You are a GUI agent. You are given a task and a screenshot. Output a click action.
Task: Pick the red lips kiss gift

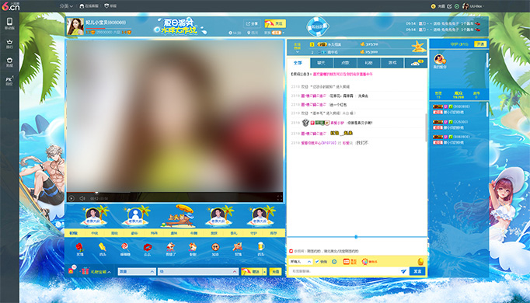coord(148,249)
